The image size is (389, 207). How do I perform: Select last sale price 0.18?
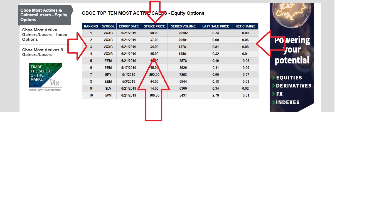coord(216,82)
